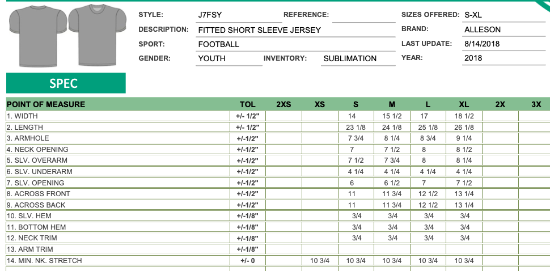The image size is (550, 271).
Task: Select the GENDER field showing YOUTH
Action: (230, 58)
